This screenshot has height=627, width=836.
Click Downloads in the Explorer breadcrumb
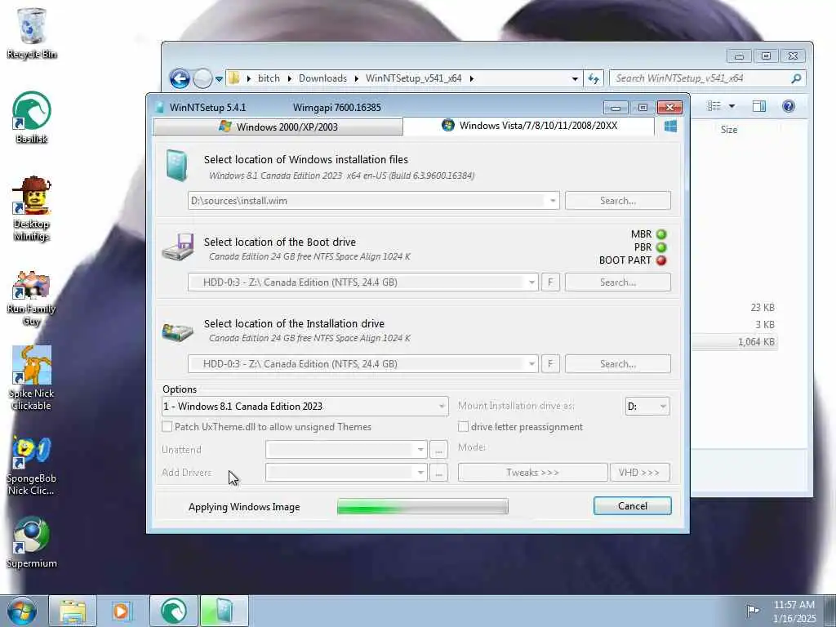pyautogui.click(x=322, y=78)
